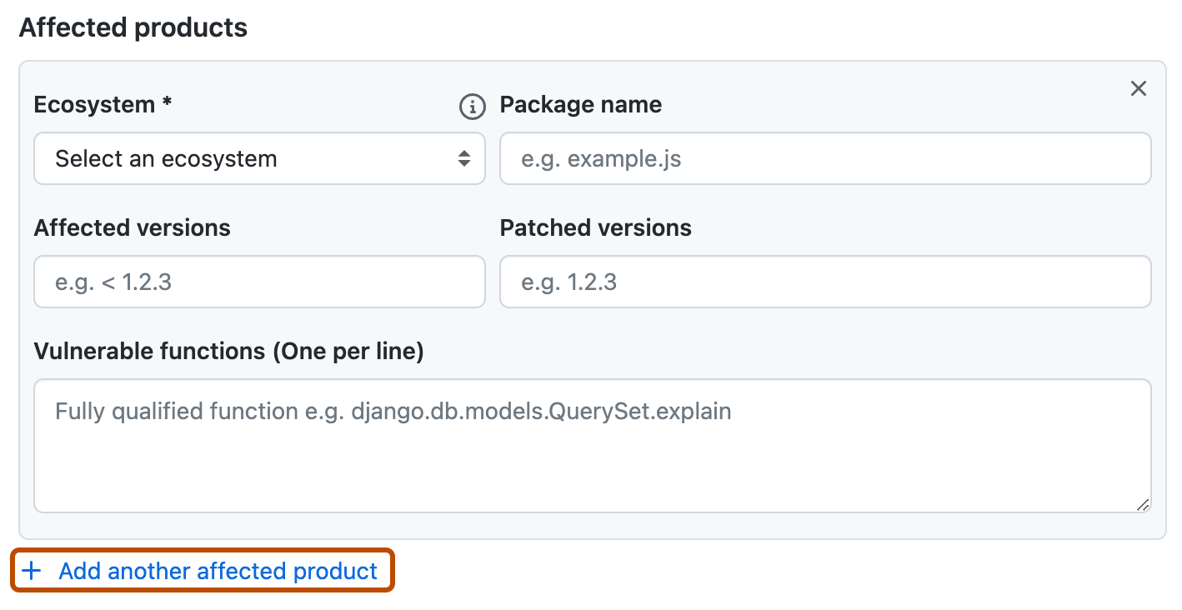
Task: Click the 'e.g. < 1.2.3' placeholder text
Action: [113, 282]
